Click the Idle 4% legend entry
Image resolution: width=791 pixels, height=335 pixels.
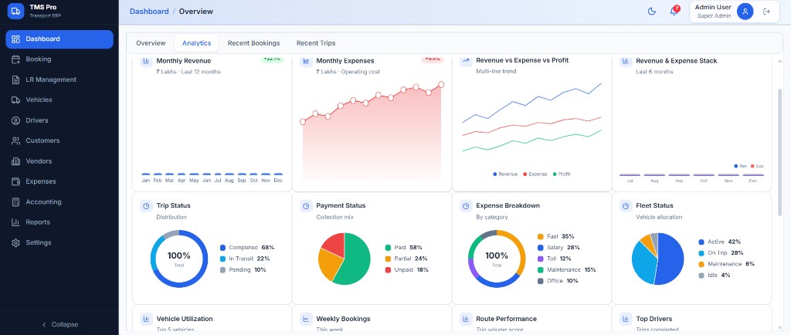715,276
